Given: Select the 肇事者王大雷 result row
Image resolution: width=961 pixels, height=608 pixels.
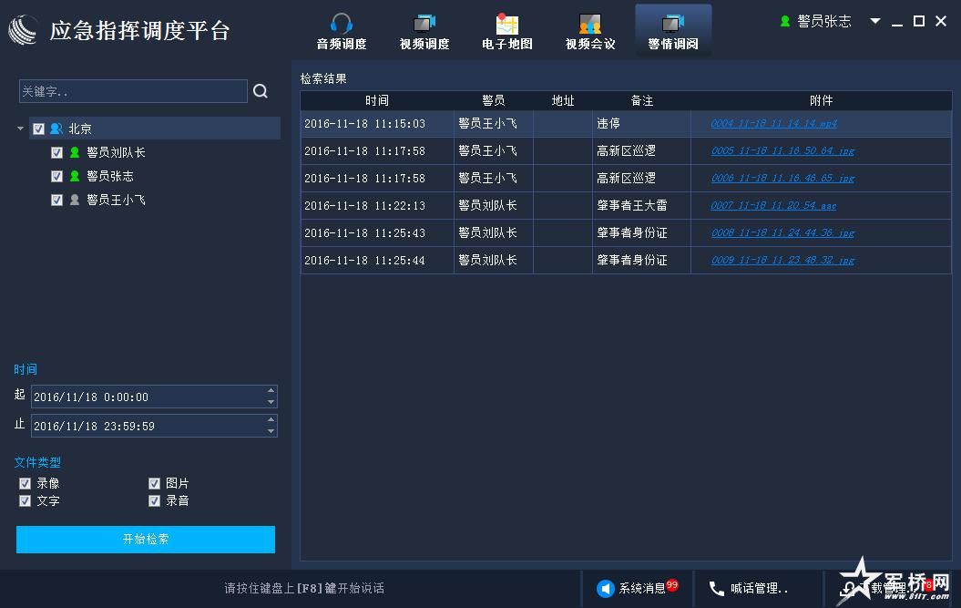Looking at the screenshot, I should pyautogui.click(x=631, y=206).
